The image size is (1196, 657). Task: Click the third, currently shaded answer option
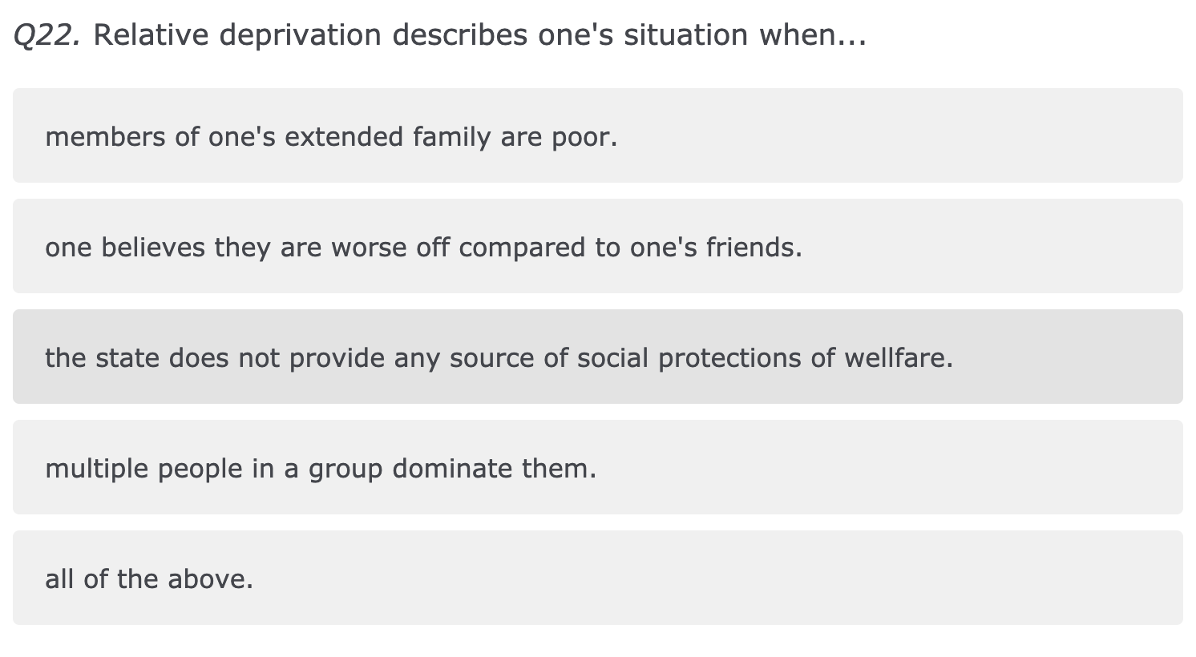pyautogui.click(x=598, y=357)
